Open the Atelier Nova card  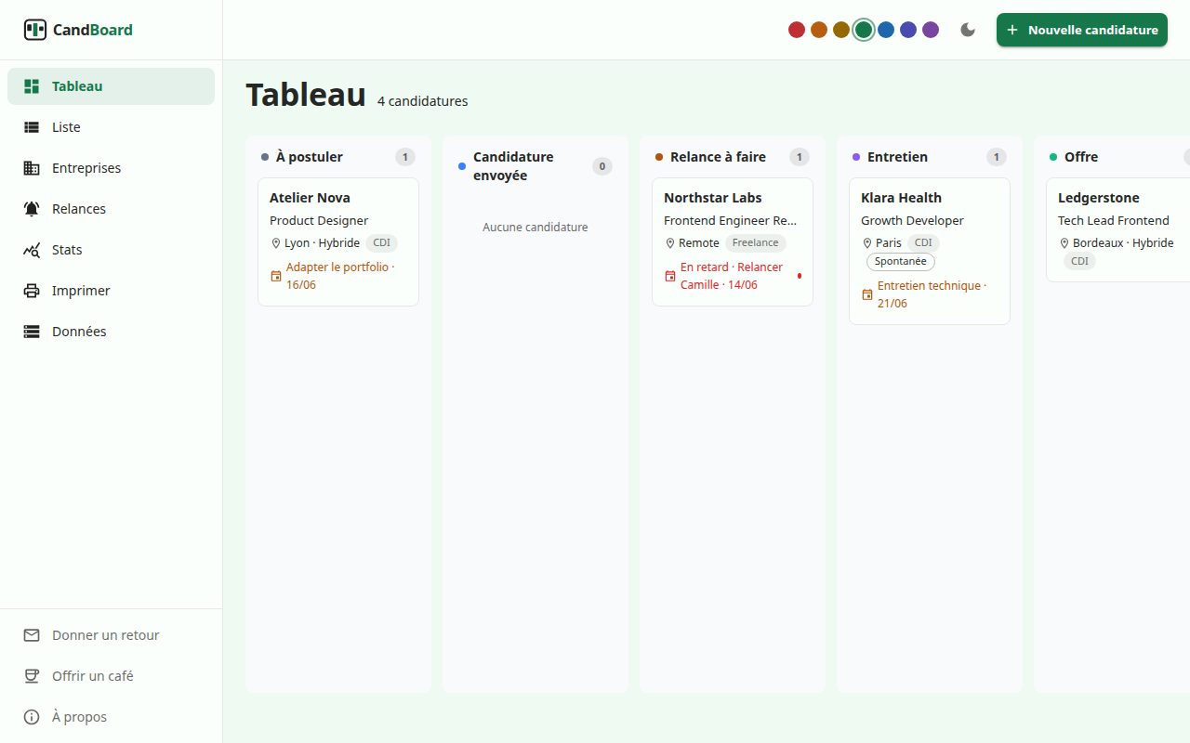point(338,241)
